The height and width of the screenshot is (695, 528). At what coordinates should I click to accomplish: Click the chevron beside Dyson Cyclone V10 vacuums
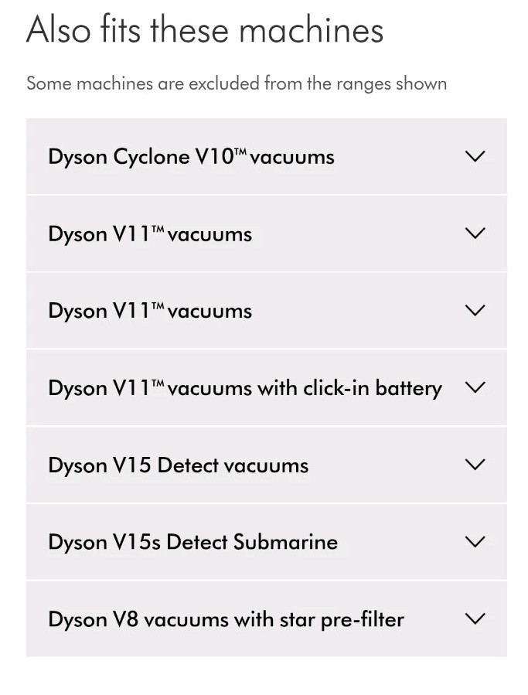(x=475, y=156)
